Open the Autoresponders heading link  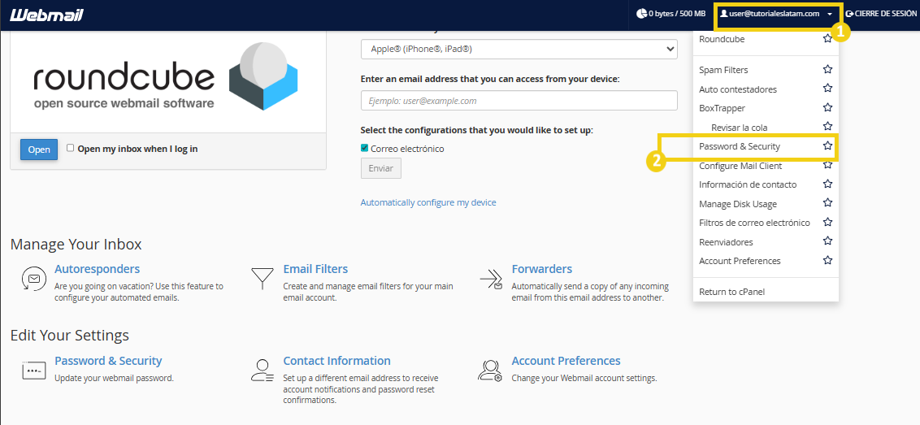(x=98, y=269)
